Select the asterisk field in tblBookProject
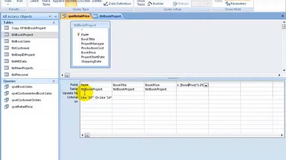 [82, 30]
